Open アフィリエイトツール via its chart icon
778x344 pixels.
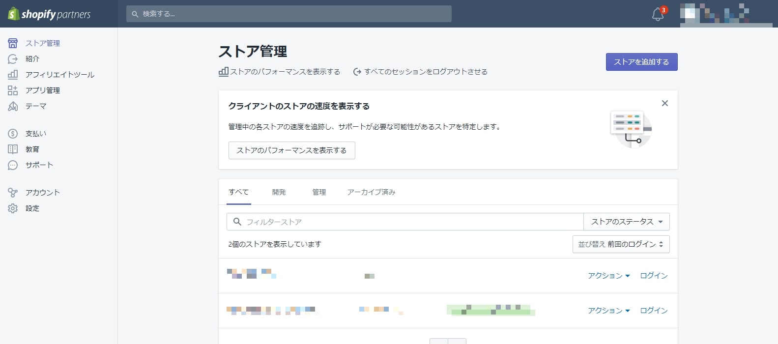13,75
